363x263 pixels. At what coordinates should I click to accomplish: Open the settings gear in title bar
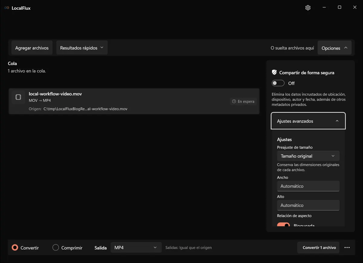pos(308,8)
